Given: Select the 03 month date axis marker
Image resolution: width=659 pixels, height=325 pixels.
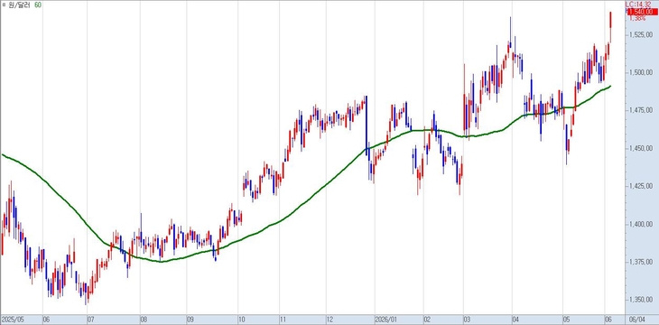Looking at the screenshot, I should coord(467,319).
